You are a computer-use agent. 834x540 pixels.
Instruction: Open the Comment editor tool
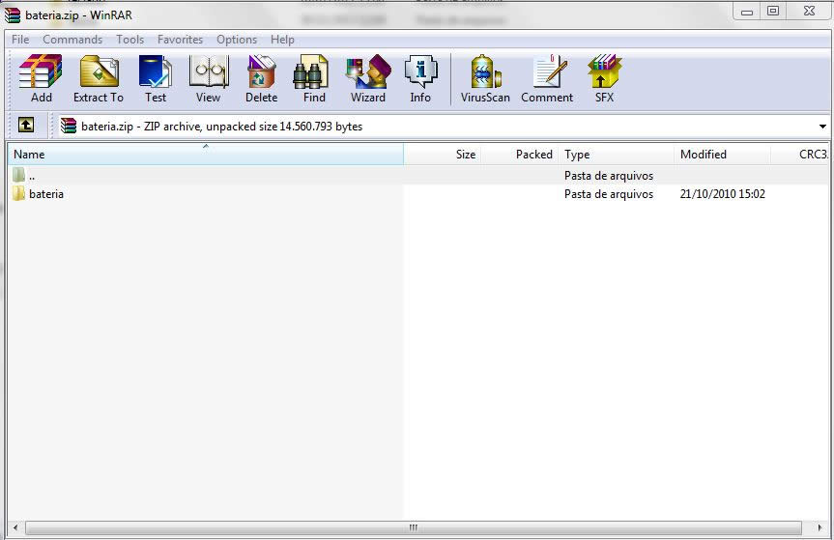[x=547, y=78]
